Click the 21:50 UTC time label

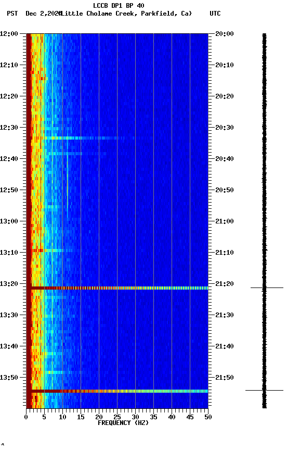[225, 378]
